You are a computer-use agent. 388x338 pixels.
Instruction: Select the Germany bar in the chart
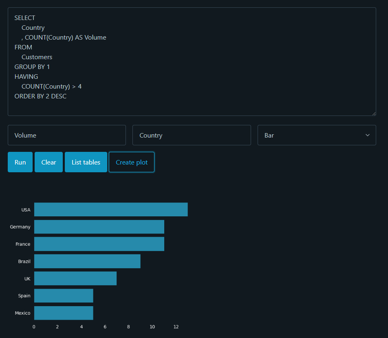[x=99, y=227]
